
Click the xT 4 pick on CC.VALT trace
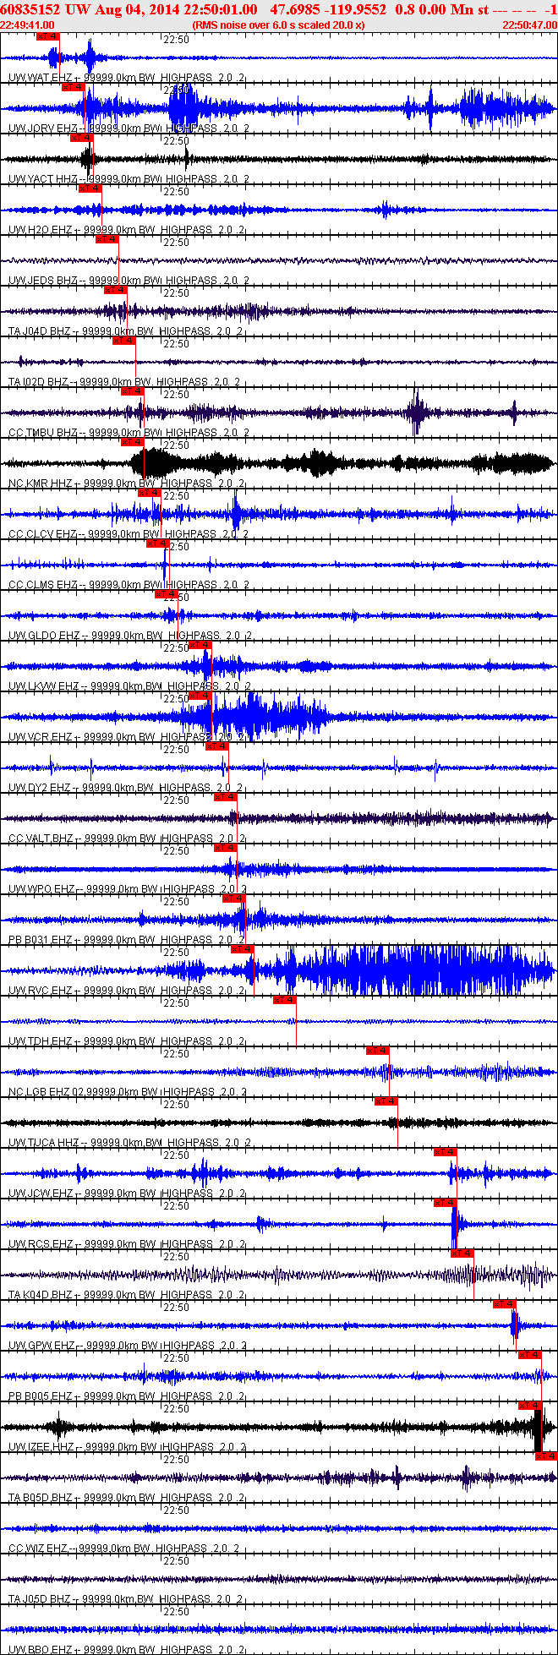click(226, 797)
